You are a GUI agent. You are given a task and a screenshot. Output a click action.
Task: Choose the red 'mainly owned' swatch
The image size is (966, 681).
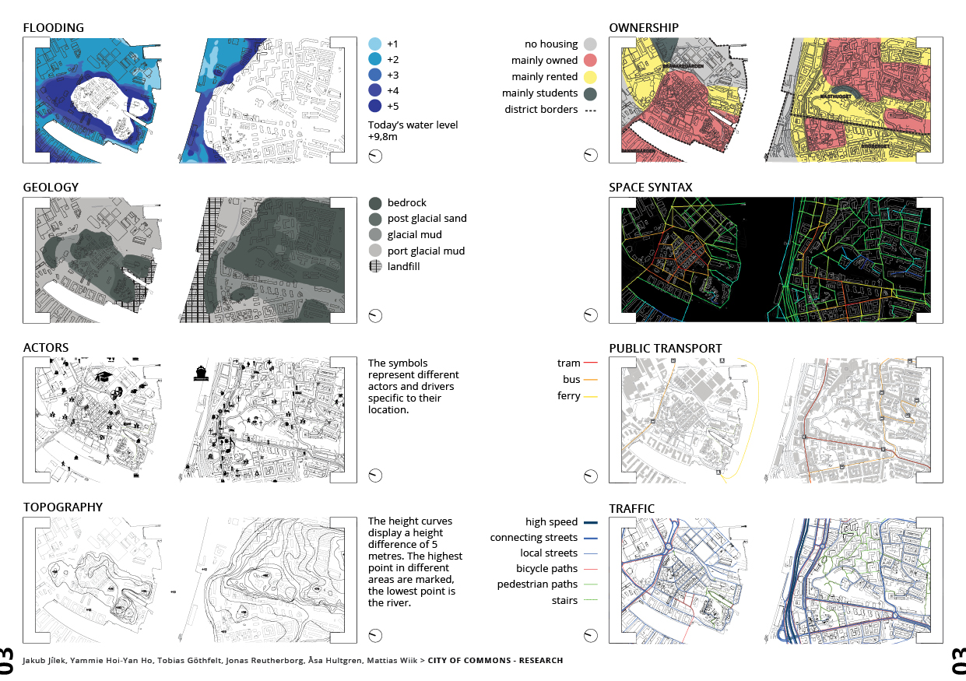click(x=590, y=61)
